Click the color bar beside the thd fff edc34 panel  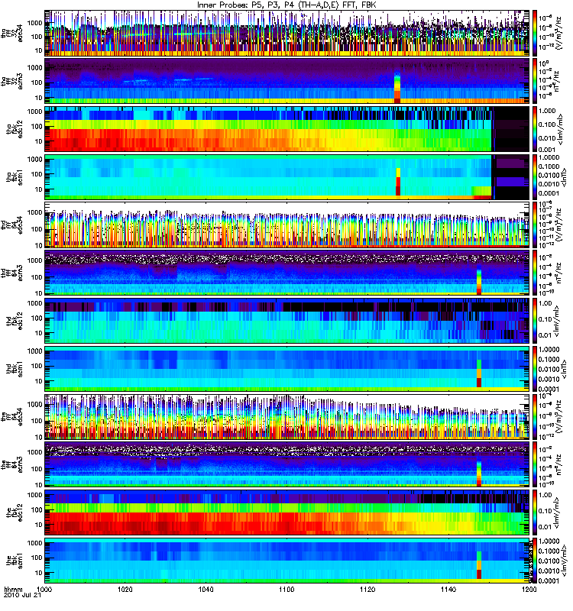click(x=534, y=225)
